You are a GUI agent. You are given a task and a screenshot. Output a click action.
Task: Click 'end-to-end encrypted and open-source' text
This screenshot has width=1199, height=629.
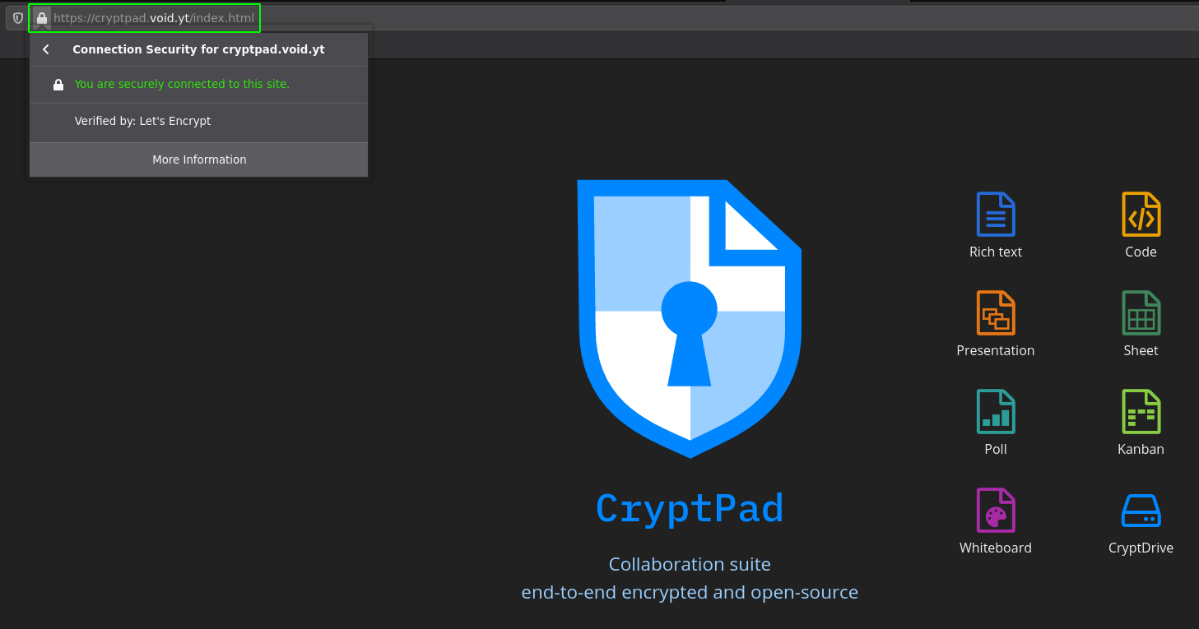pyautogui.click(x=690, y=592)
